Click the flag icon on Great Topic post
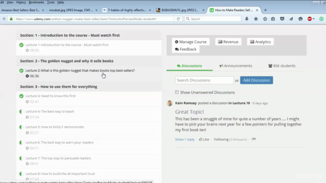Screen dimensions: 326x183 point(254,139)
